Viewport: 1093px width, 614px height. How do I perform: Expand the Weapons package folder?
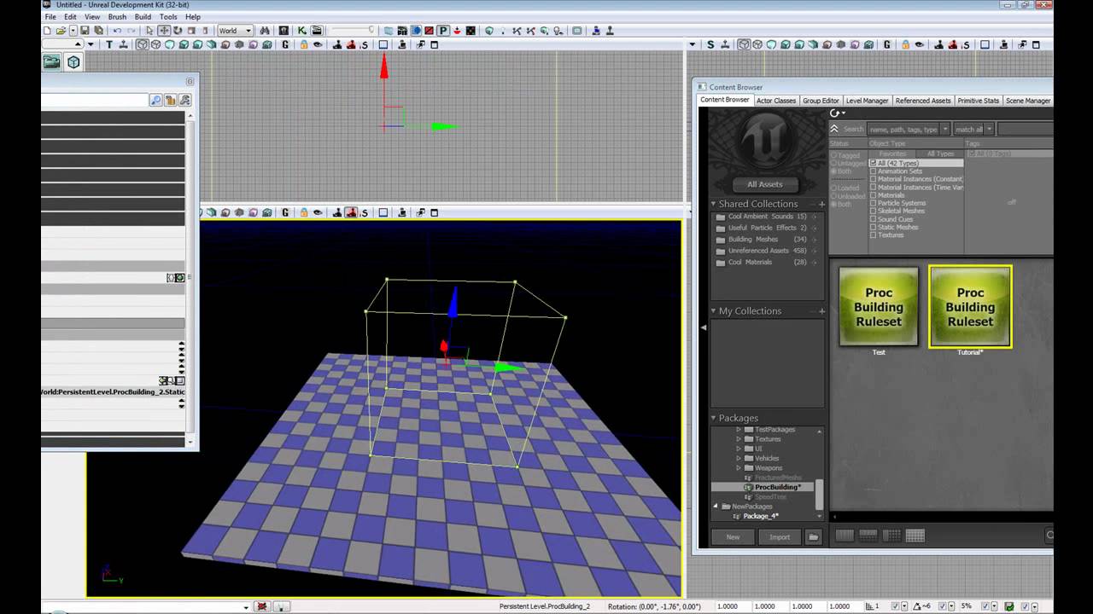739,467
